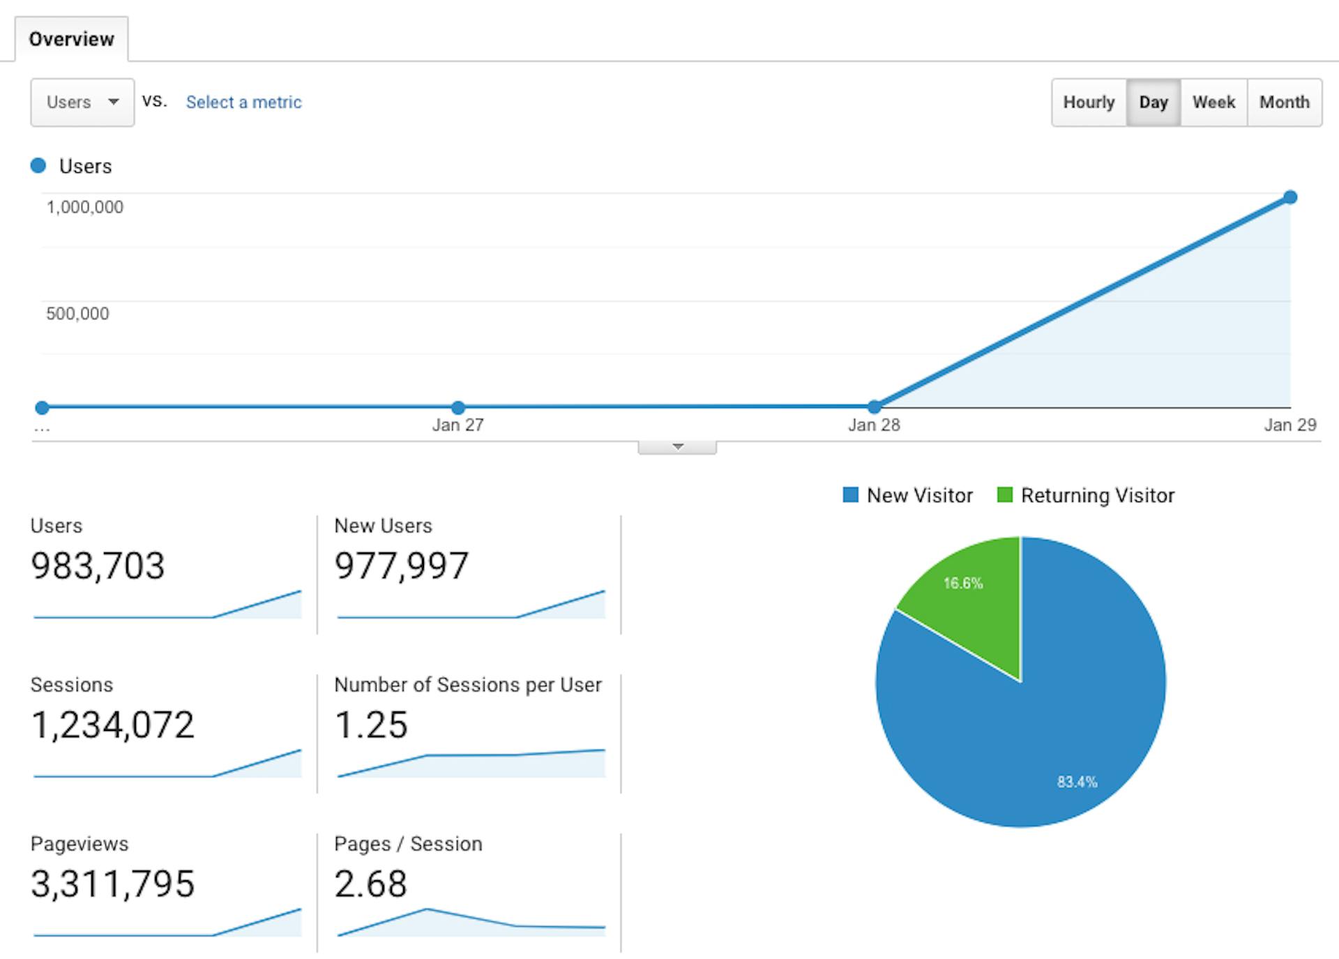
Task: Click the Jan 28 data point
Action: [874, 405]
